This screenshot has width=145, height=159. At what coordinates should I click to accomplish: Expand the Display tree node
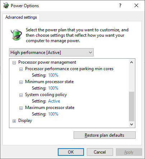click(14, 121)
